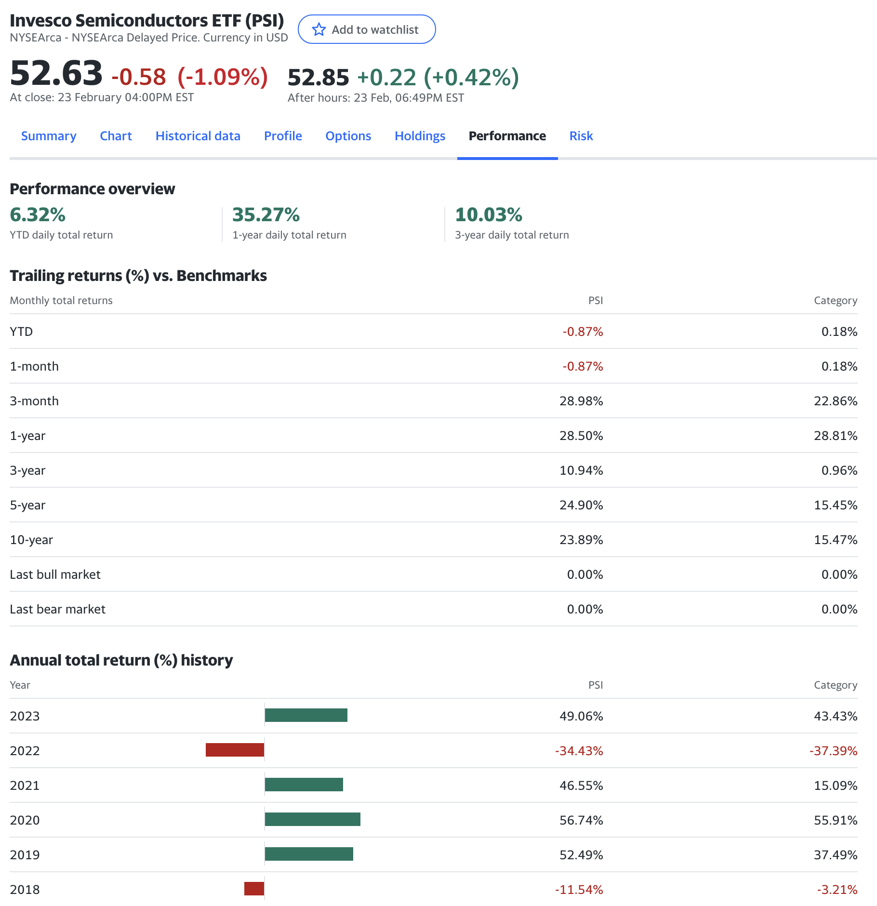View the Holdings tab
Image resolution: width=877 pixels, height=906 pixels.
[x=420, y=136]
